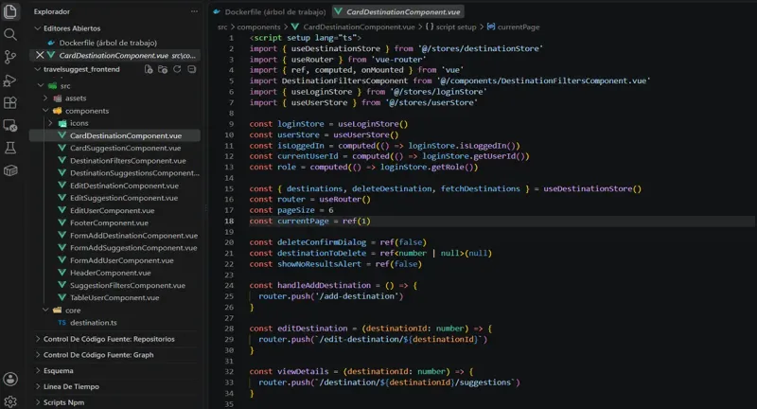Open DestinationSuggestionsComponent file
This screenshot has width=757, height=409.
[134, 173]
